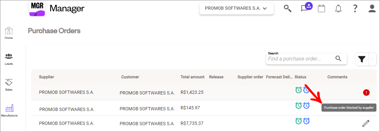The image size is (380, 132).
Task: Open the user profile icon
Action: (x=372, y=8)
